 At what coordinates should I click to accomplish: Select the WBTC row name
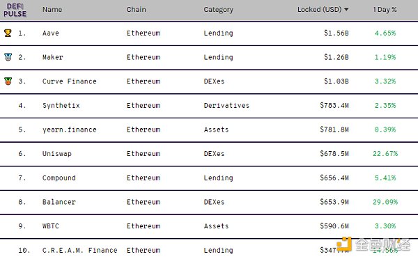[51, 226]
